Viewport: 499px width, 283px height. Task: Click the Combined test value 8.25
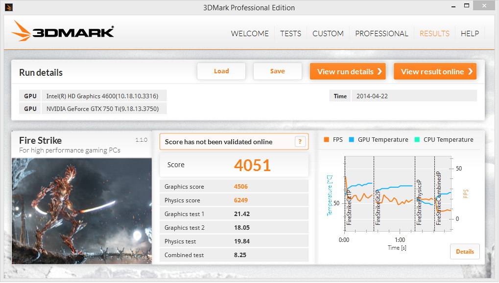[240, 255]
